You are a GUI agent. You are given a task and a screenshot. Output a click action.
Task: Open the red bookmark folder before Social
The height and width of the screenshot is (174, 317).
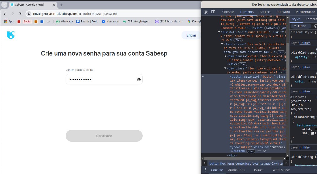tap(19, 22)
